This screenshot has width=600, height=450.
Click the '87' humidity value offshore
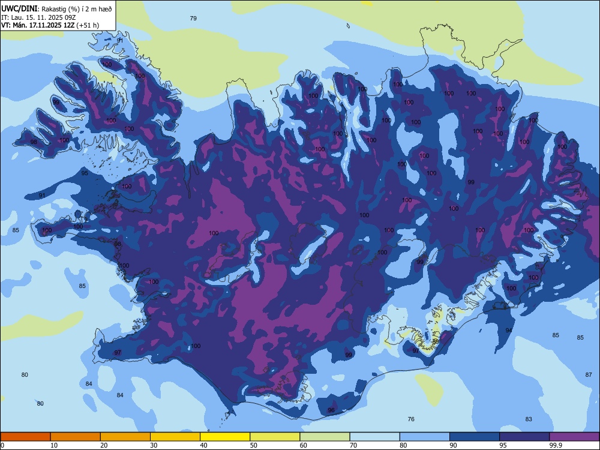point(589,375)
